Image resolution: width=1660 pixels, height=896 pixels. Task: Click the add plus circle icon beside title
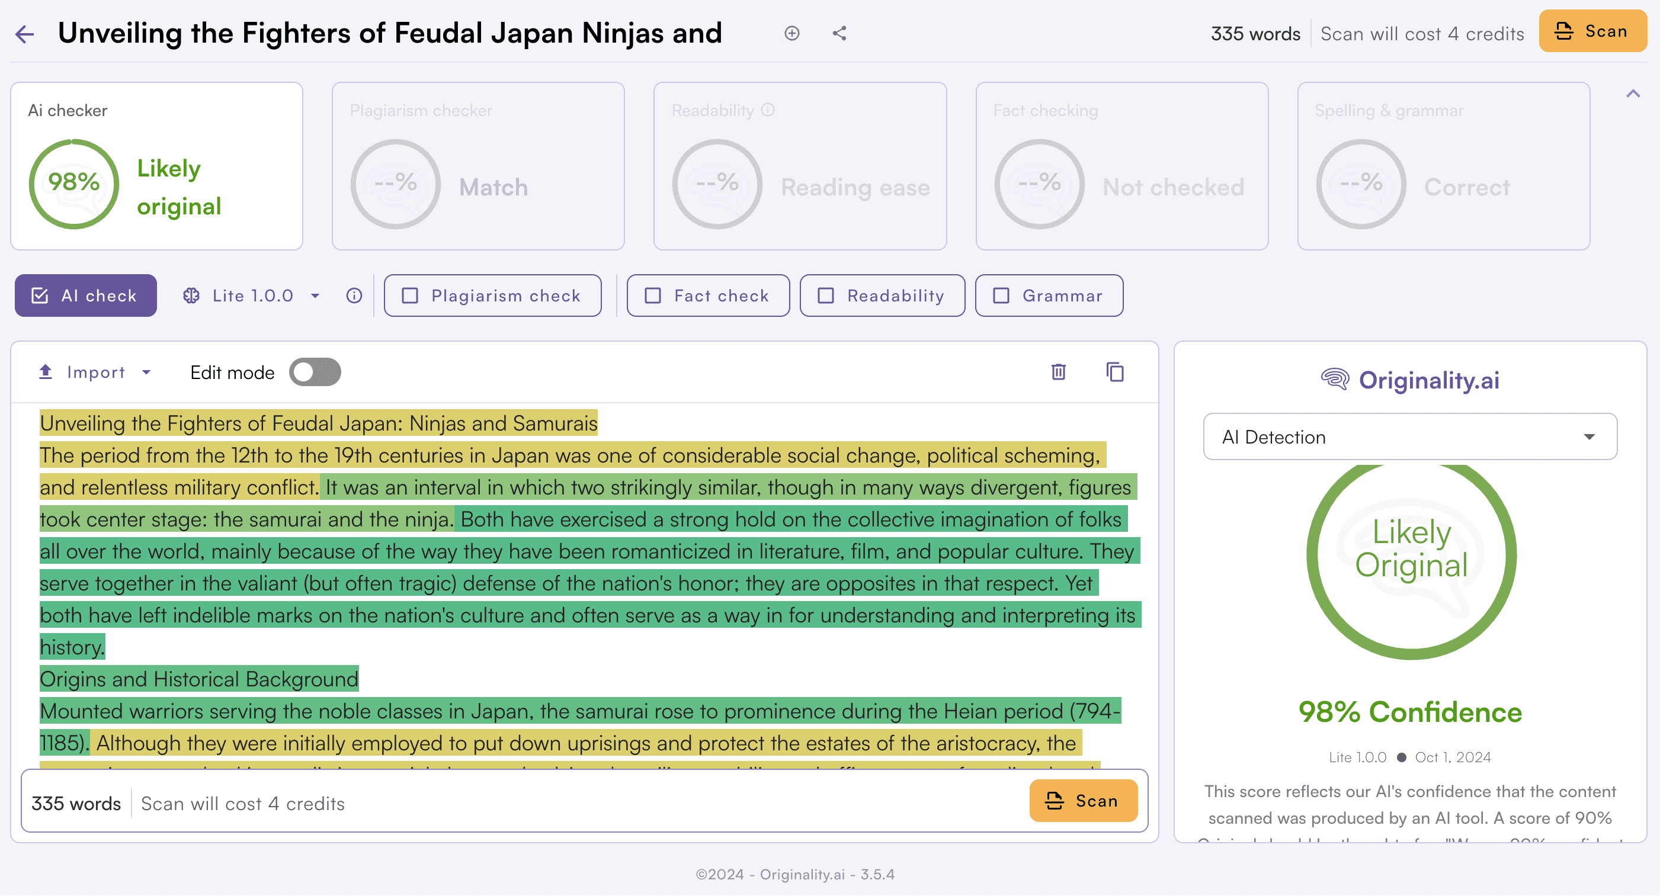click(x=792, y=34)
